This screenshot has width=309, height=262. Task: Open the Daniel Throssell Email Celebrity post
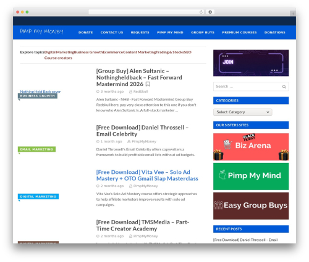click(x=142, y=131)
